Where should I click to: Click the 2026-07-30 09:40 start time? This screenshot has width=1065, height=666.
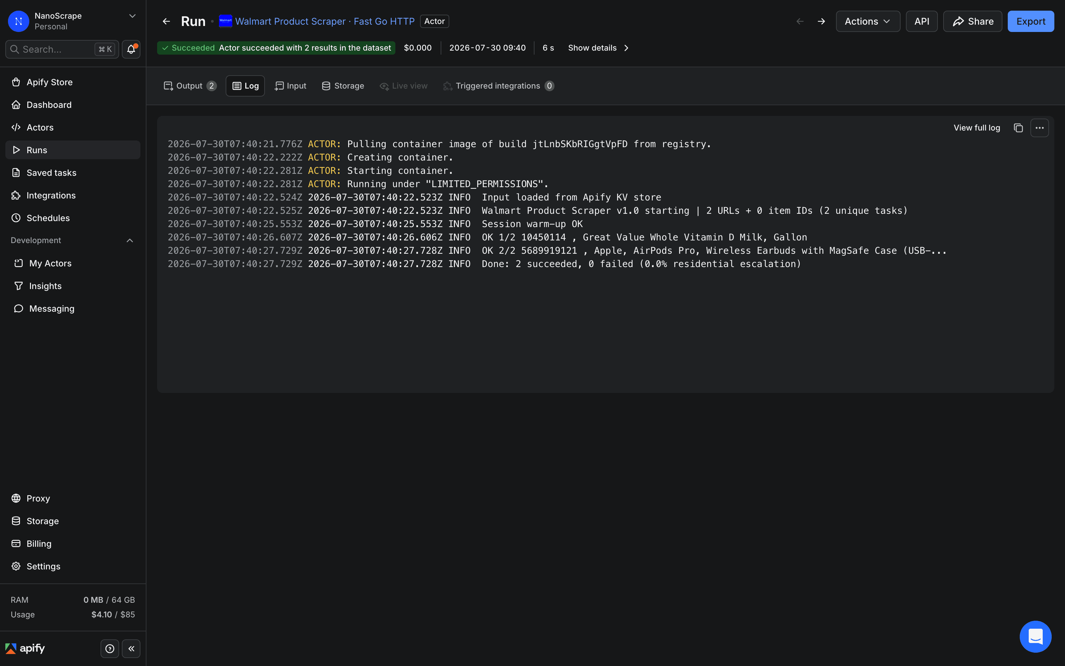[x=487, y=48]
